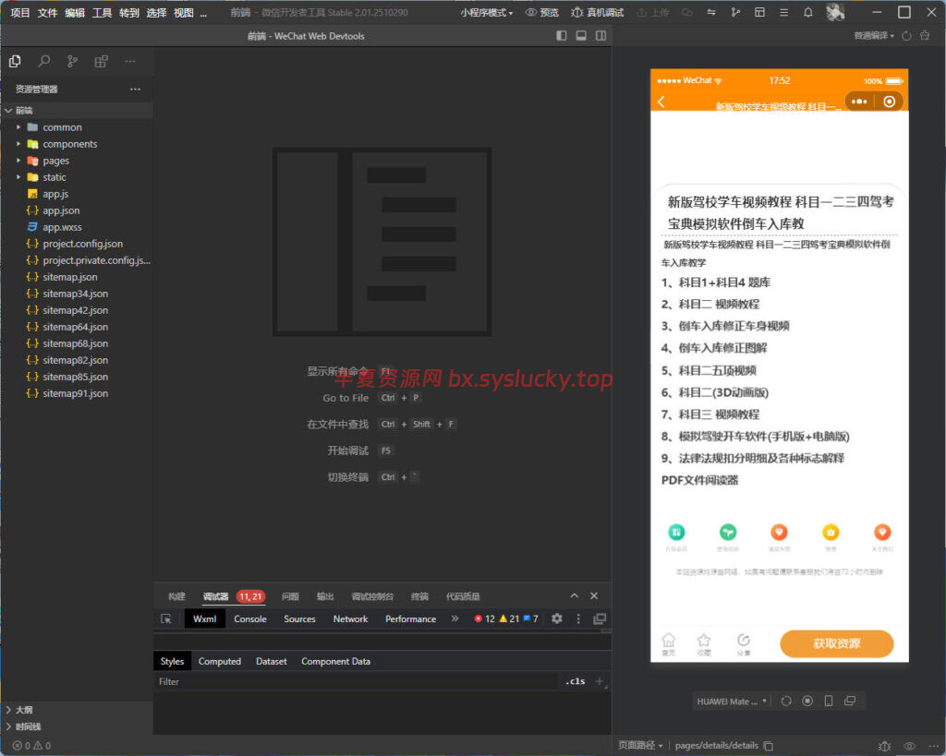Click the vertical dots menu in the debugger toolbar
946x756 pixels.
(x=578, y=618)
